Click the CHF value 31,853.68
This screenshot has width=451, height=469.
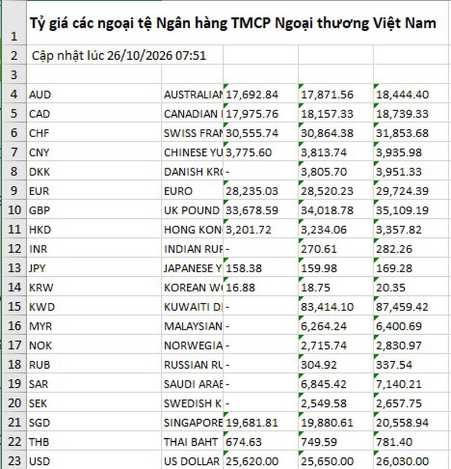[412, 132]
